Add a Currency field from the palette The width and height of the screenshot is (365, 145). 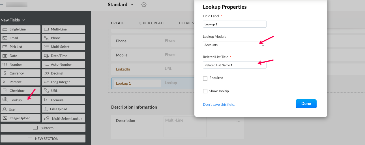[x=20, y=73]
